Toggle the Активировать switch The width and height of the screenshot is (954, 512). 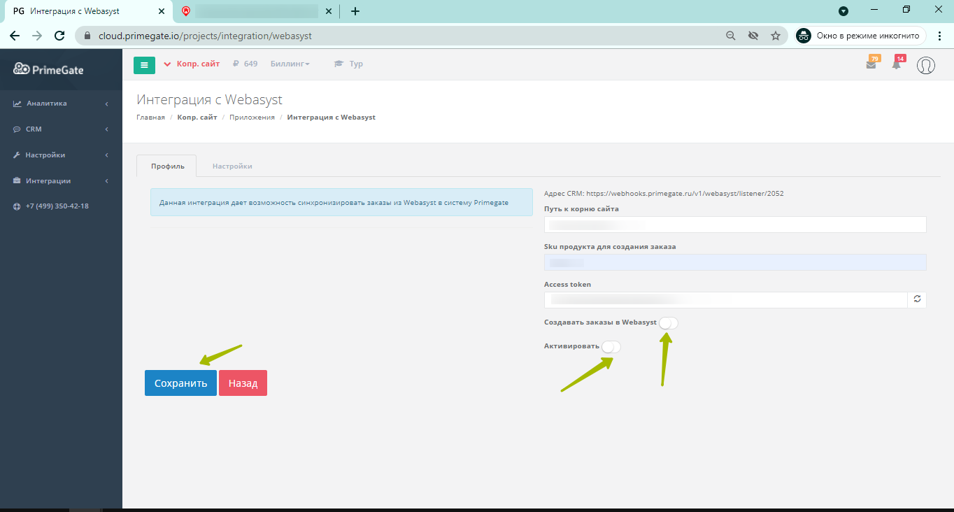tap(611, 347)
